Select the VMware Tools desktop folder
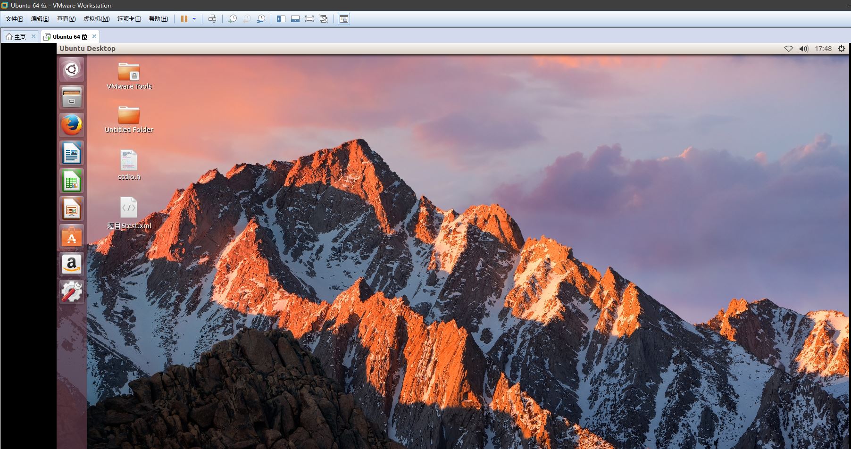 click(129, 76)
